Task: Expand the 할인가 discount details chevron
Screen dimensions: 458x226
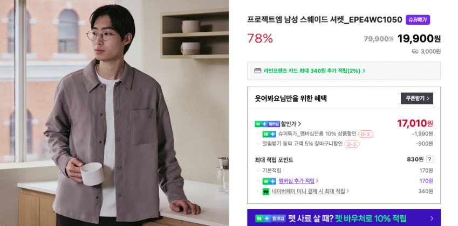Action: 299,124
